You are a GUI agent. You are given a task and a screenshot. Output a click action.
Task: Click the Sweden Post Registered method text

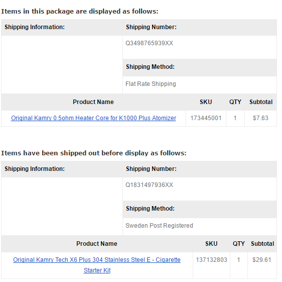[159, 226]
